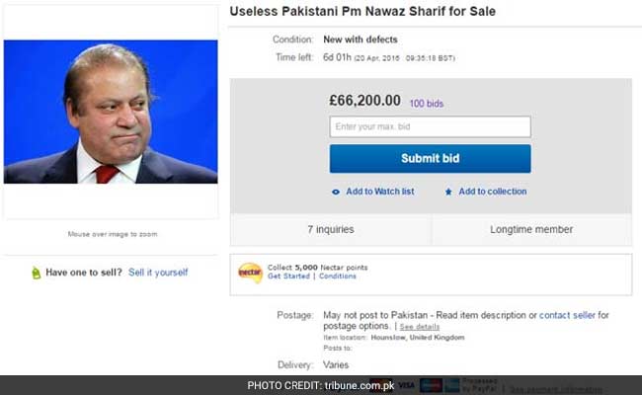Expand postage See details link

point(420,326)
